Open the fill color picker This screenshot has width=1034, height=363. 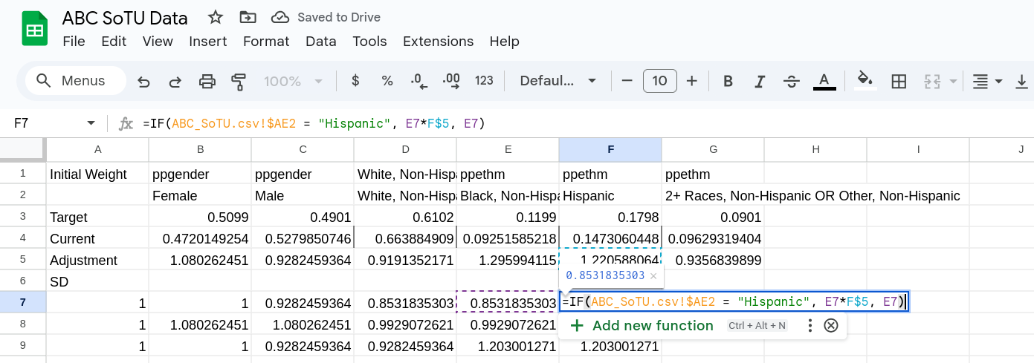pos(864,81)
